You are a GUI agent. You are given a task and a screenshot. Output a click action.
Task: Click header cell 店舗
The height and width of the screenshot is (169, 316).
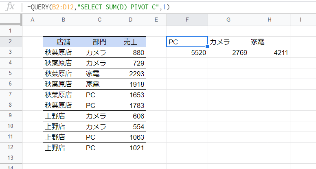[64, 42]
